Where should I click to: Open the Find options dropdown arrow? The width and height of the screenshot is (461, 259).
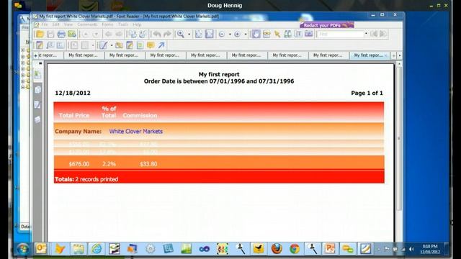pos(367,34)
